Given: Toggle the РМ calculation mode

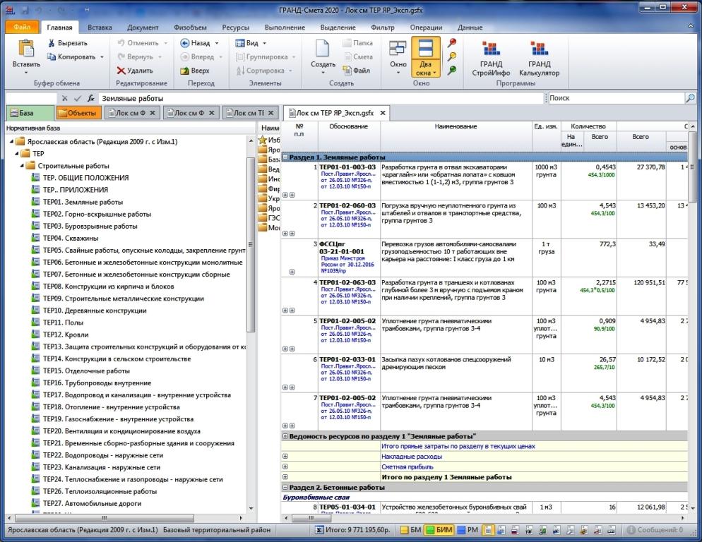Looking at the screenshot, I should pos(468,530).
